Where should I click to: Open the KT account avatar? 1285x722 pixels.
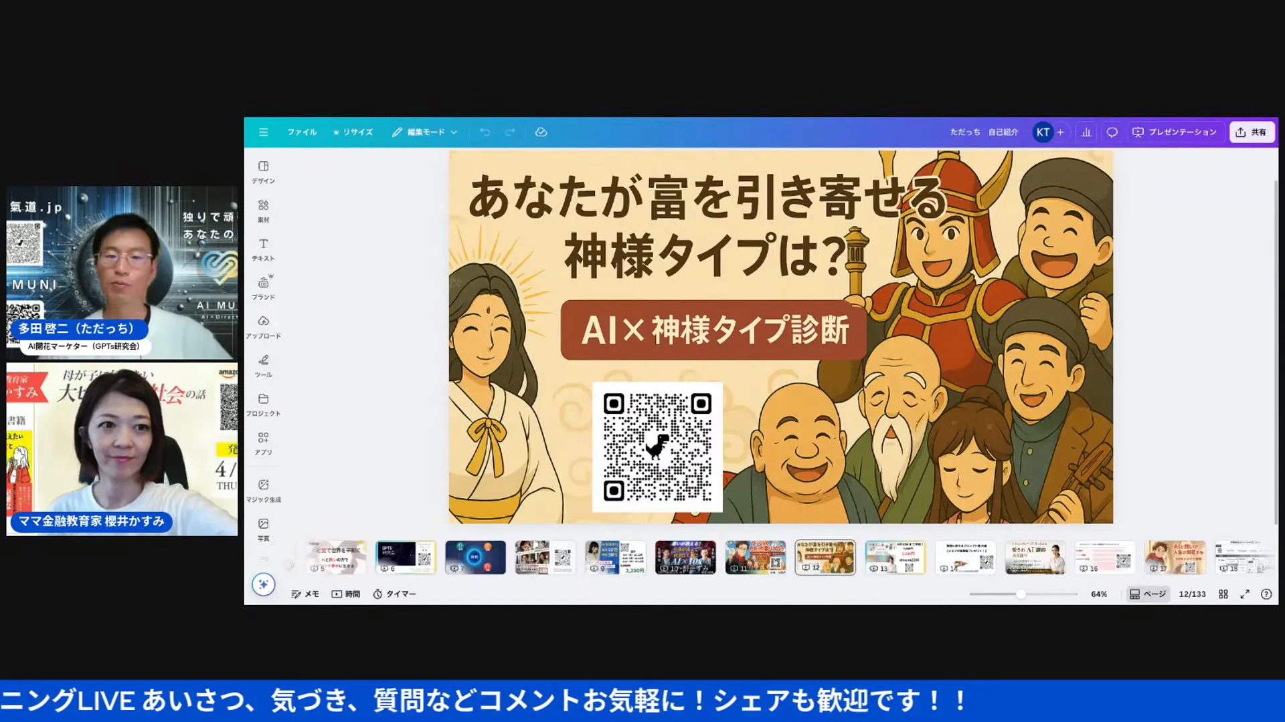pyautogui.click(x=1042, y=132)
